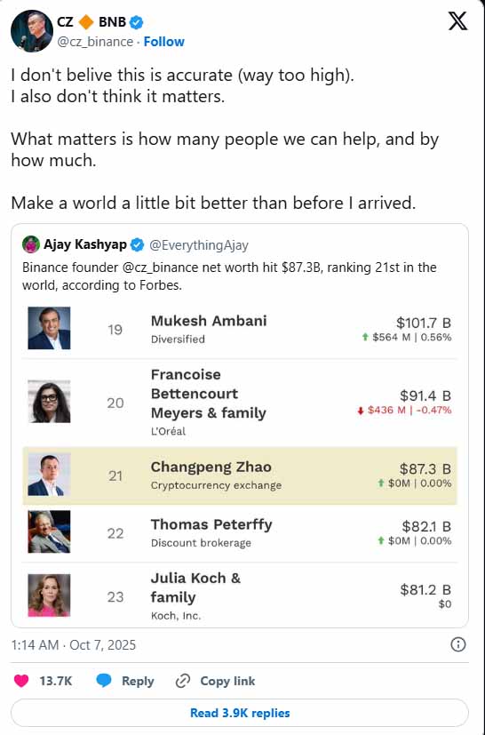The height and width of the screenshot is (735, 485).
Task: Open CZ's profile avatar
Action: tap(32, 30)
